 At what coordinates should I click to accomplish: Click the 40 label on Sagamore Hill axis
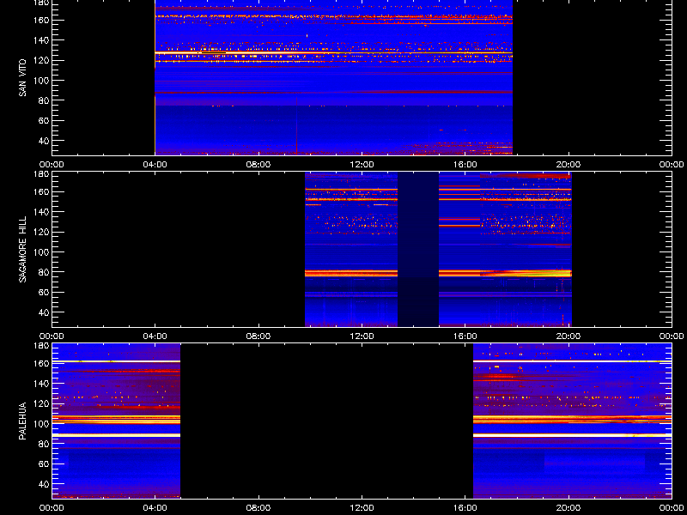43,312
